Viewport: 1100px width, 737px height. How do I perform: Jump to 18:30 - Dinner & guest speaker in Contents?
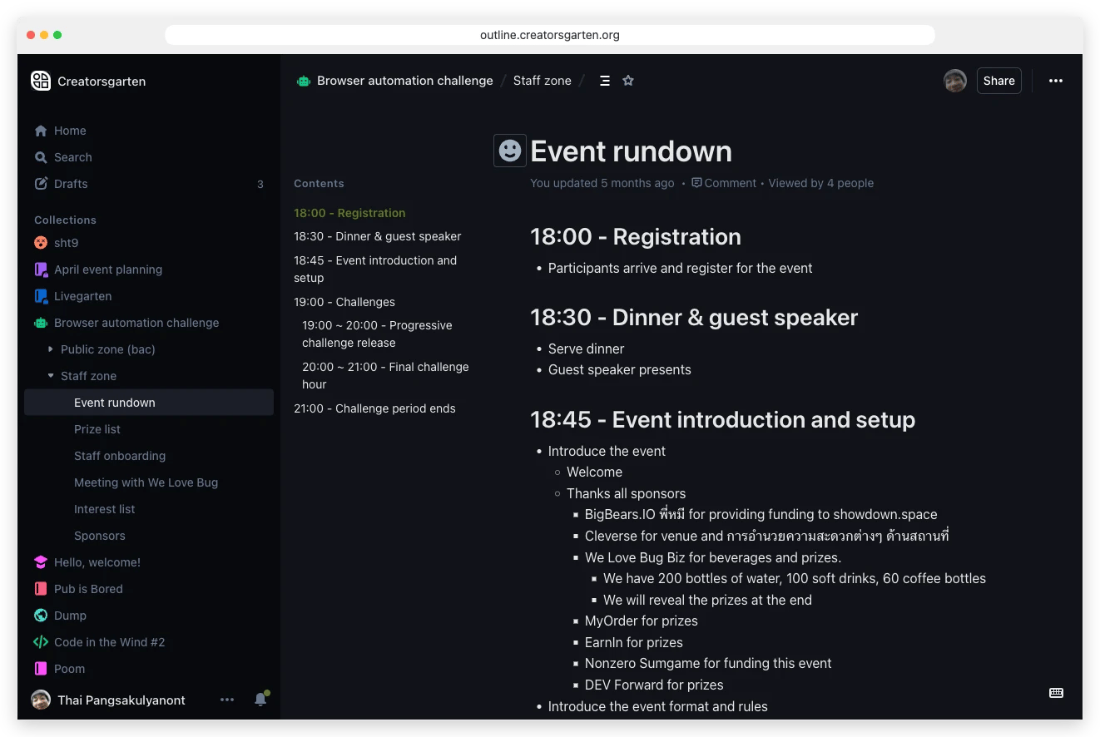point(377,236)
